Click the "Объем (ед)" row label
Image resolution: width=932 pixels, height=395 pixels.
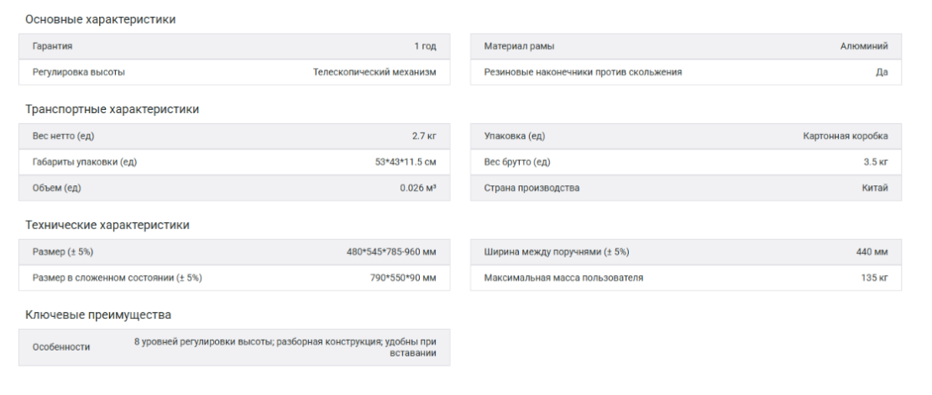(56, 188)
